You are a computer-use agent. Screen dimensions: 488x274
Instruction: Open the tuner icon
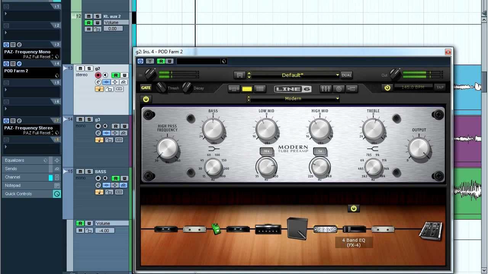click(x=339, y=89)
